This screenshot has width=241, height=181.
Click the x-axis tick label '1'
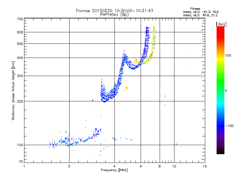pos(24,166)
